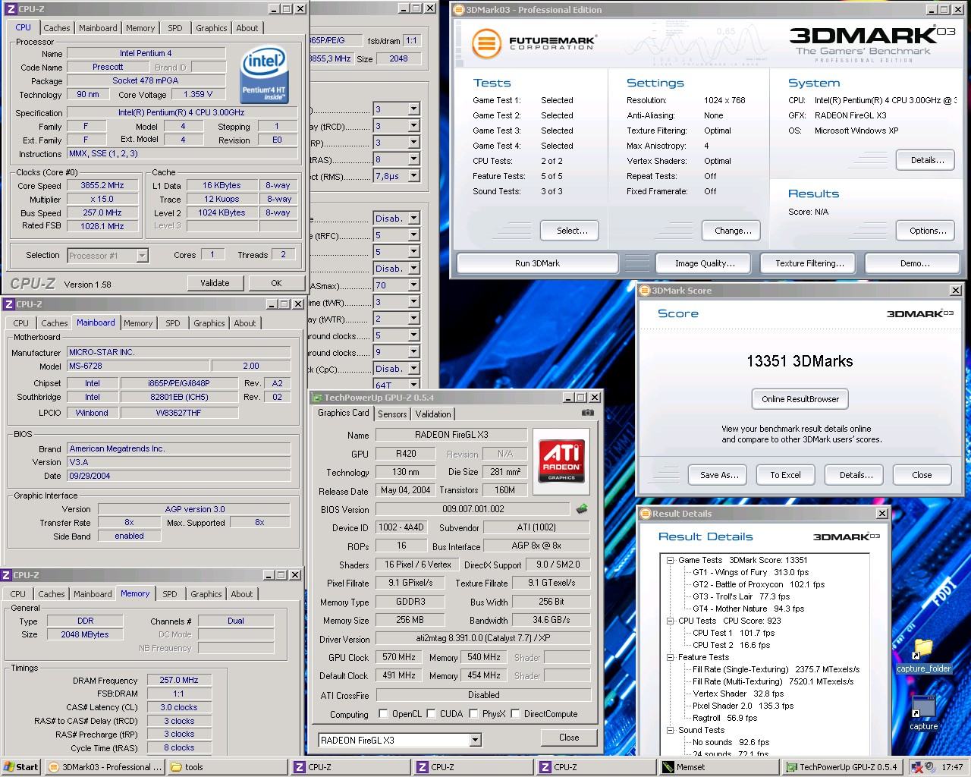Open the Processor #1 selection dropdown
The height and width of the screenshot is (777, 971).
point(142,256)
